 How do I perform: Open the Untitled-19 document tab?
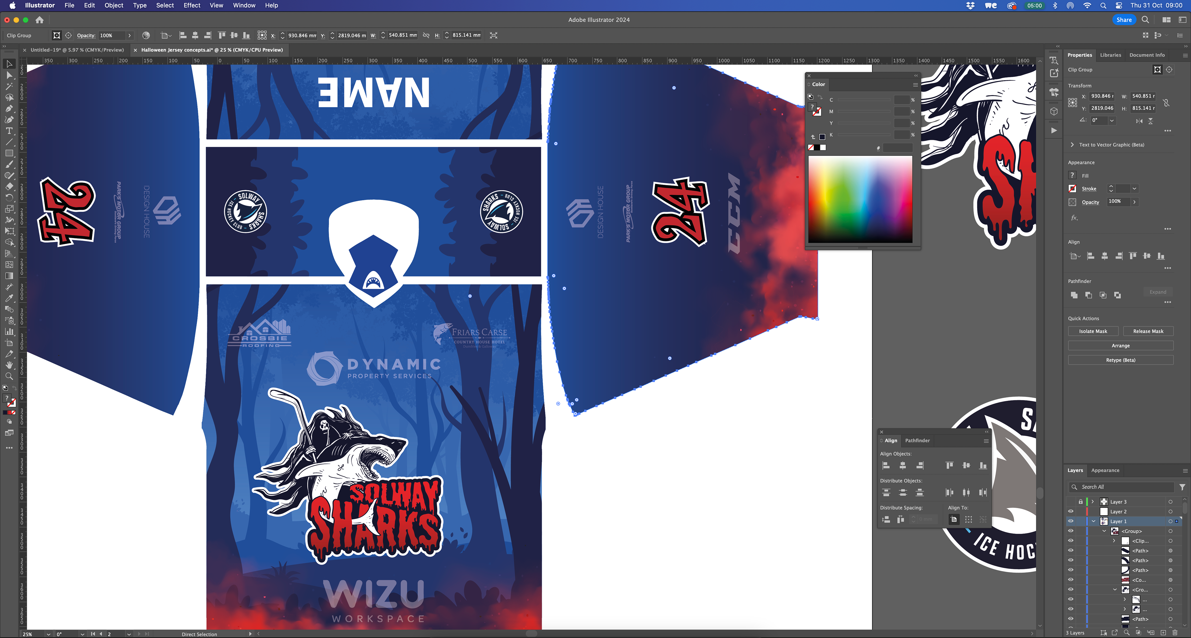click(77, 50)
